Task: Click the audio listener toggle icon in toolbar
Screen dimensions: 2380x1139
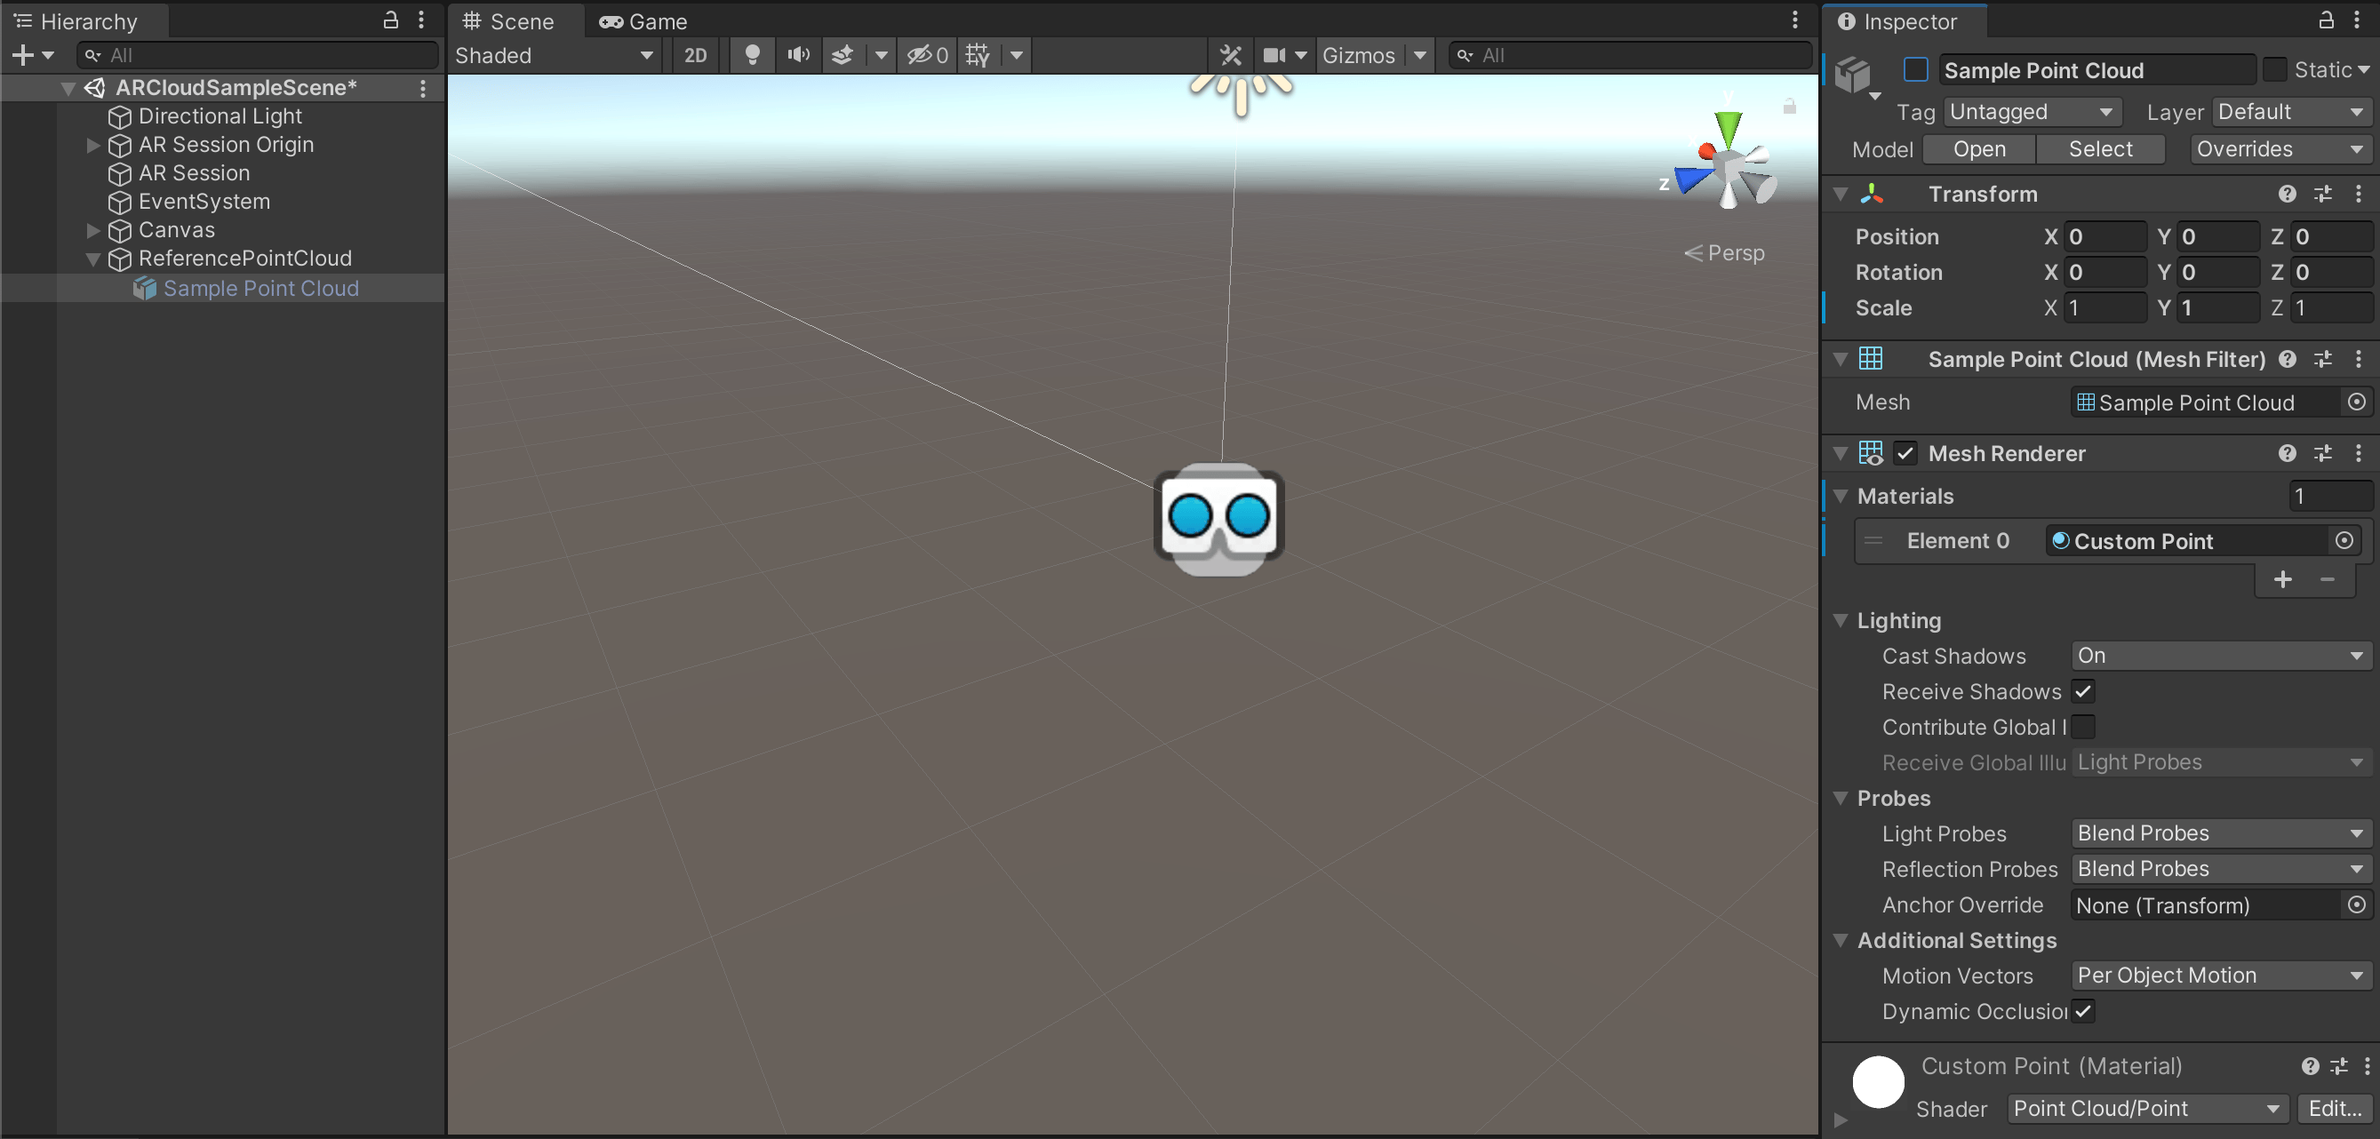Action: click(800, 54)
